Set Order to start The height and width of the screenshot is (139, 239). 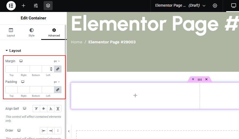pyautogui.click(x=44, y=131)
